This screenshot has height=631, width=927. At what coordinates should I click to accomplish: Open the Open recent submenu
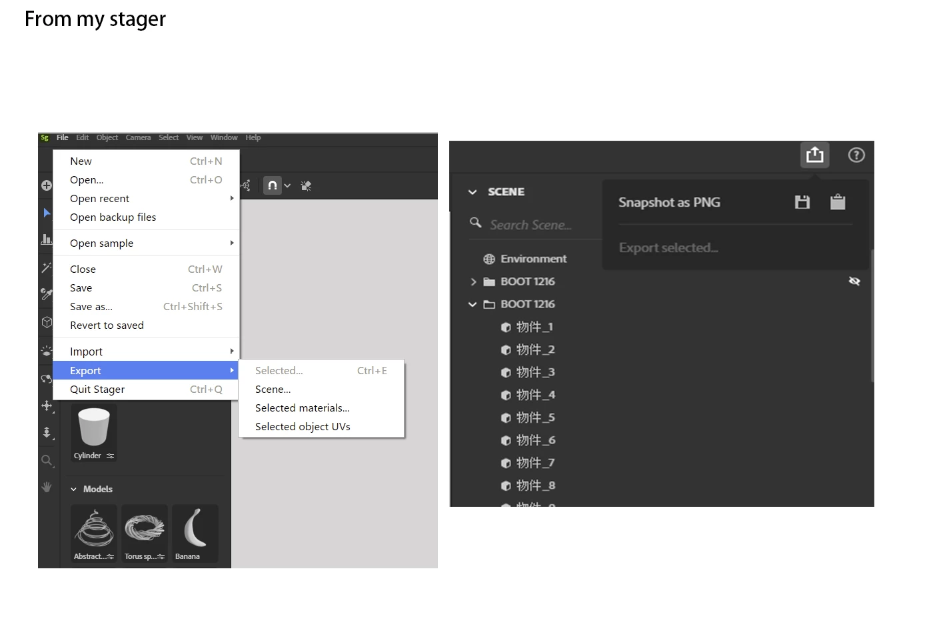146,199
